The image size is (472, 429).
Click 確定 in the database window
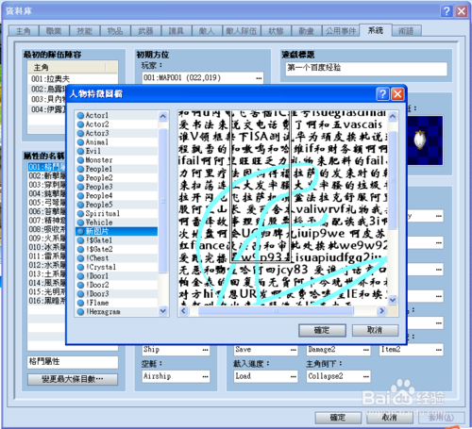338,418
